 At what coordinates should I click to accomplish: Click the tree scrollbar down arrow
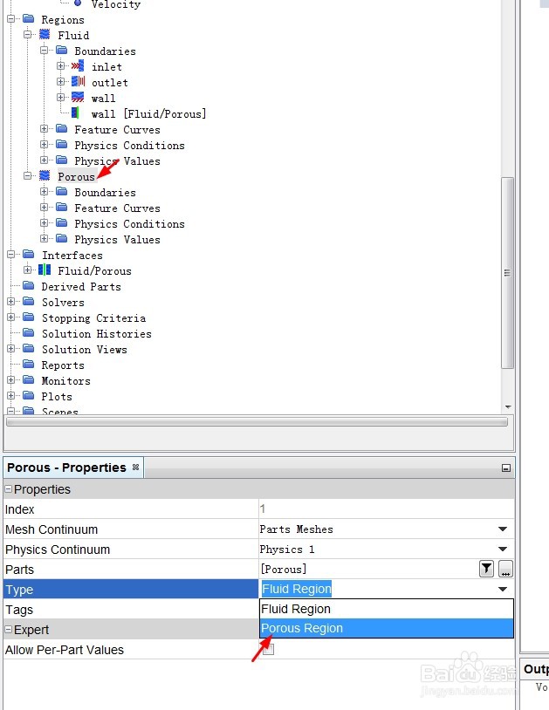click(x=508, y=407)
